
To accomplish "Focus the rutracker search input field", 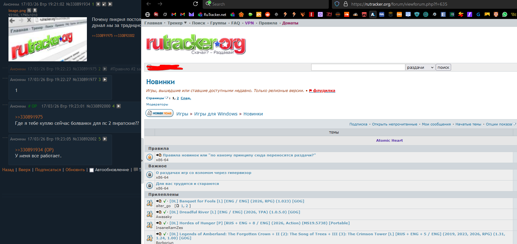I will (x=358, y=67).
